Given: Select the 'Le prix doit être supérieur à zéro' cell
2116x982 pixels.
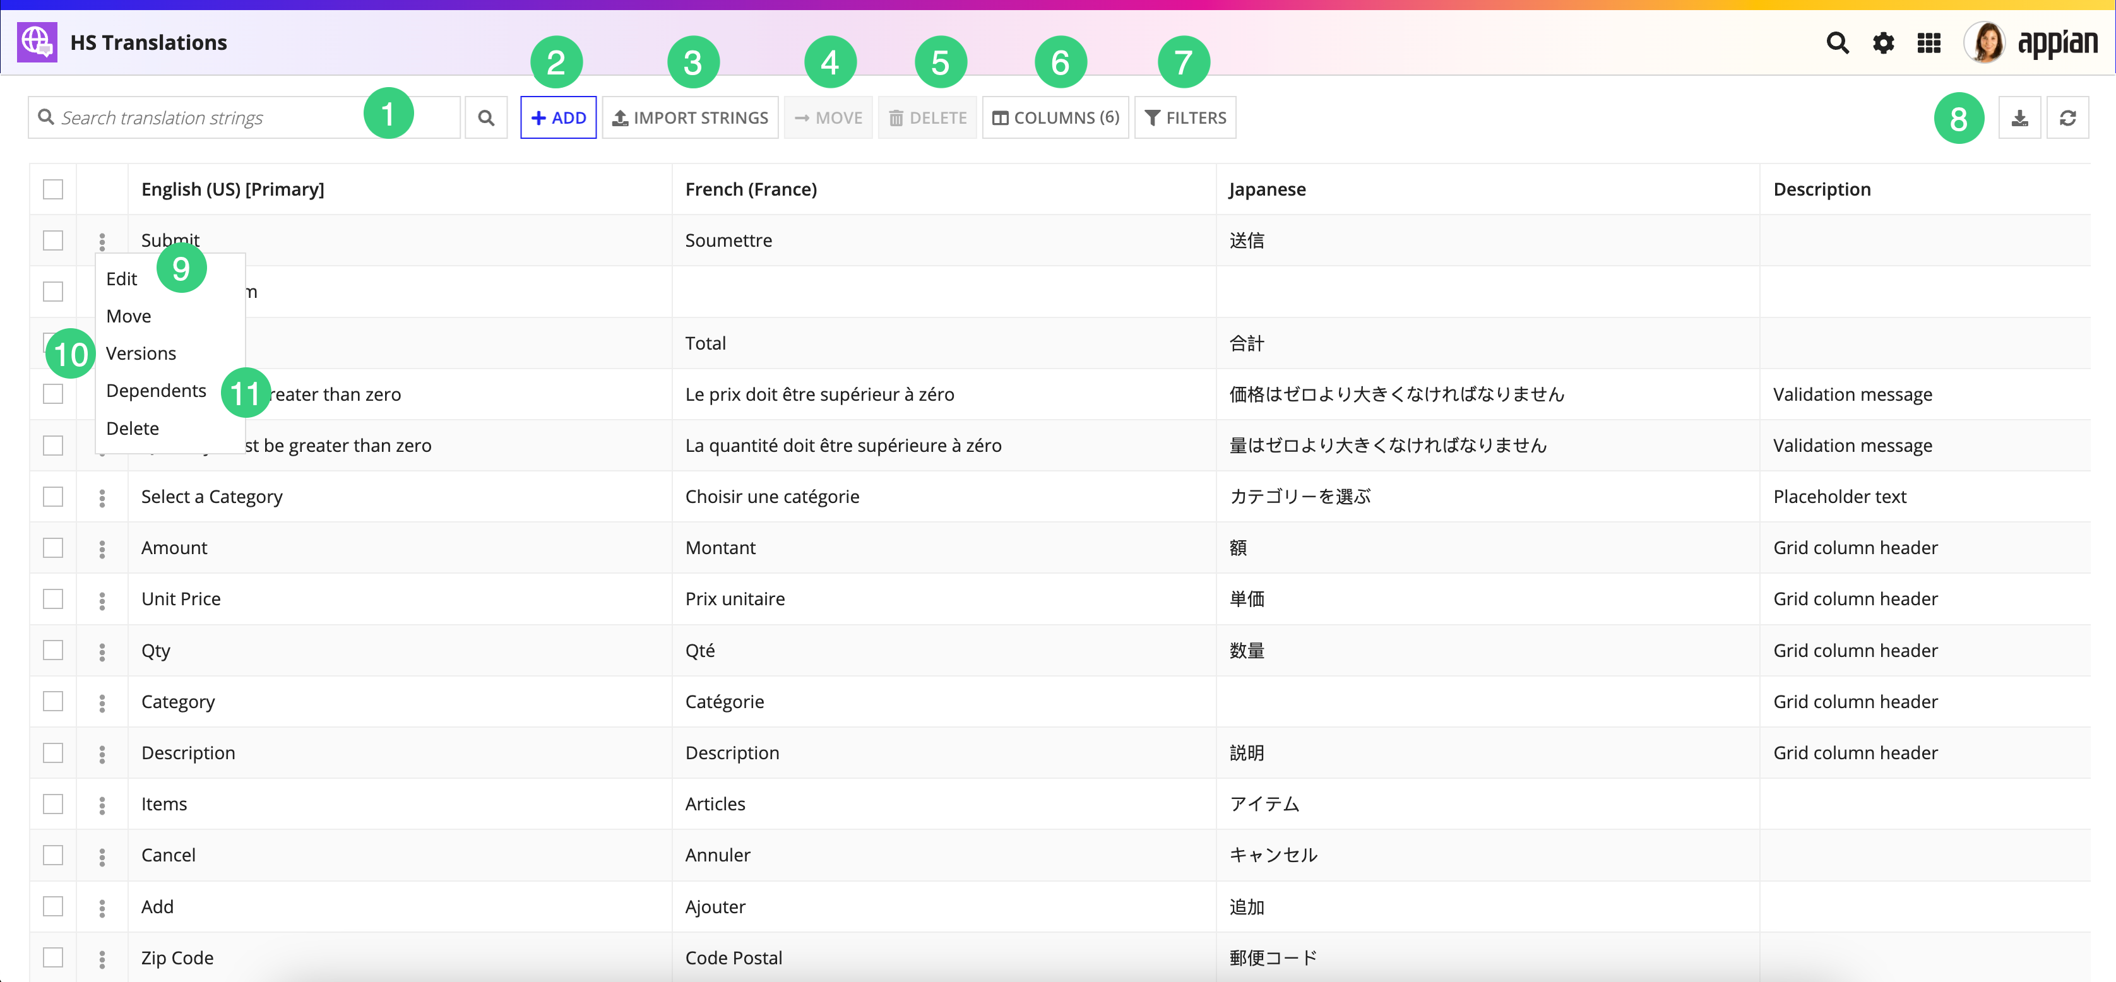Looking at the screenshot, I should click(944, 394).
